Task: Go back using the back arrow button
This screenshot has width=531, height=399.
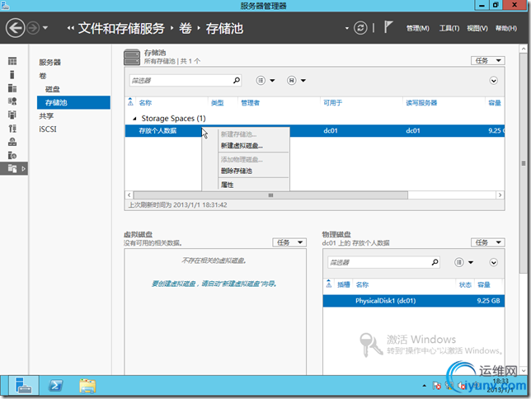Action: pyautogui.click(x=15, y=28)
